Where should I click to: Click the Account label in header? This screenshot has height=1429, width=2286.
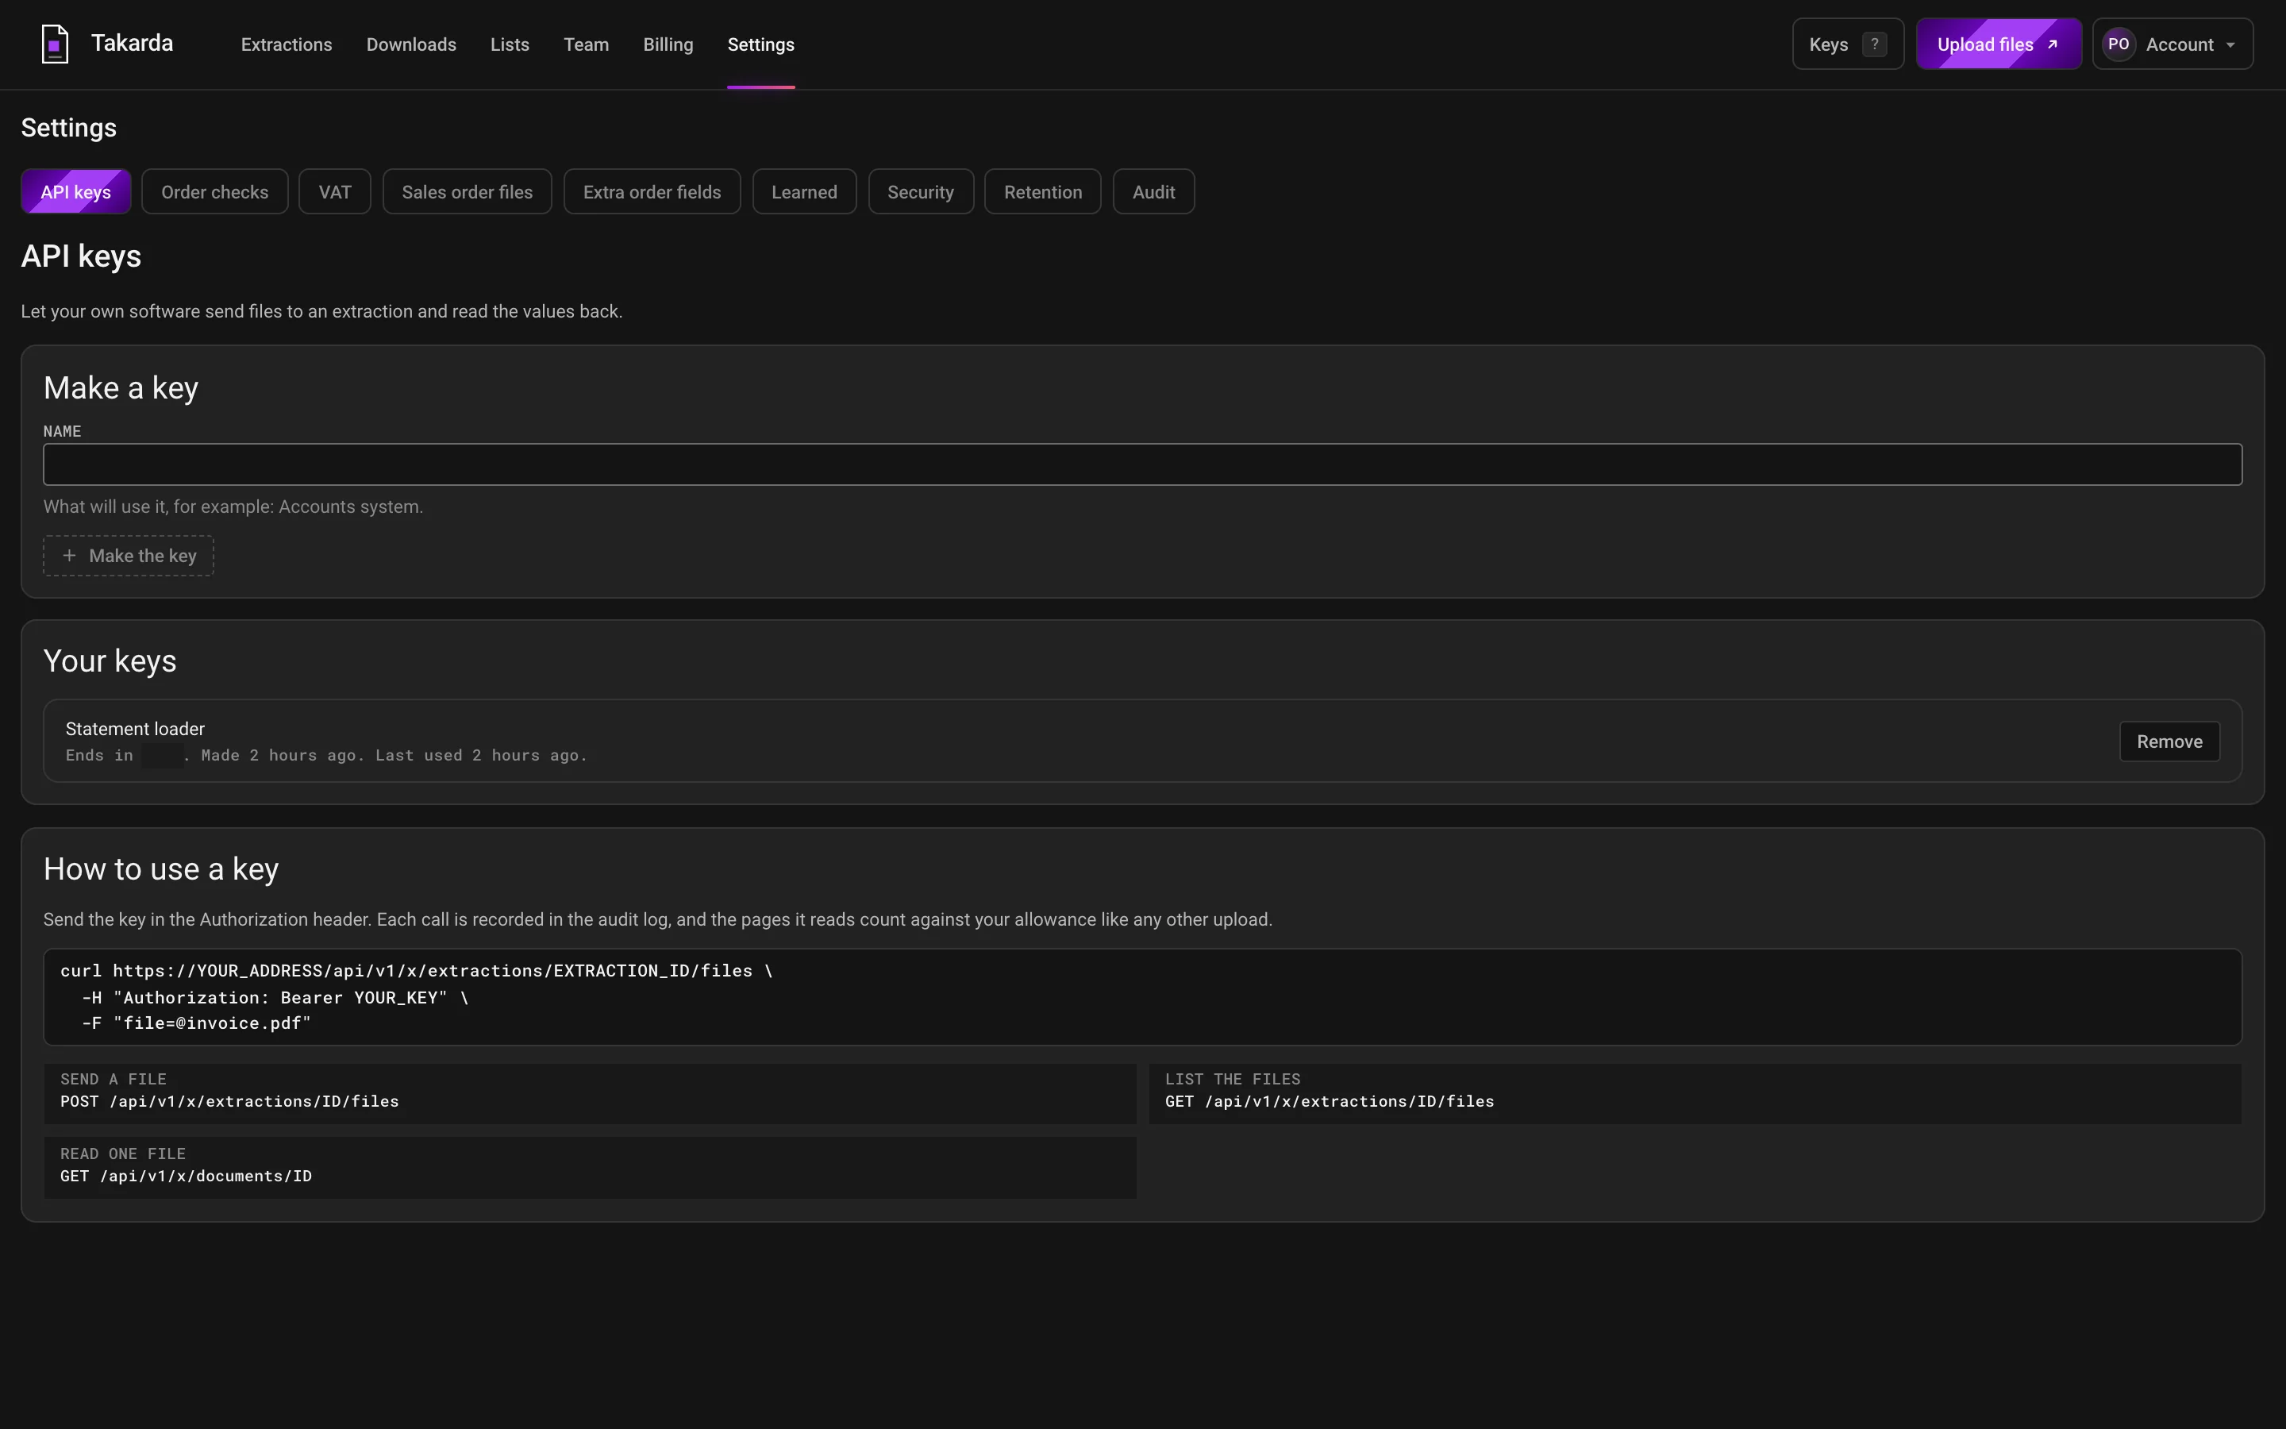pyautogui.click(x=2180, y=44)
